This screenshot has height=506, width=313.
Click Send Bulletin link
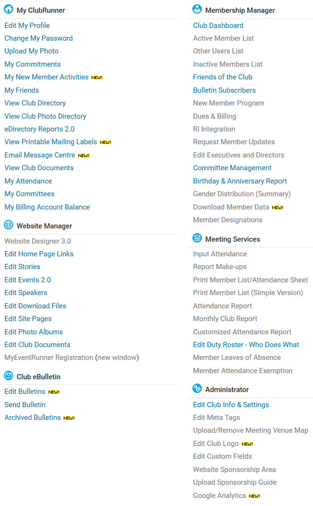pos(25,405)
